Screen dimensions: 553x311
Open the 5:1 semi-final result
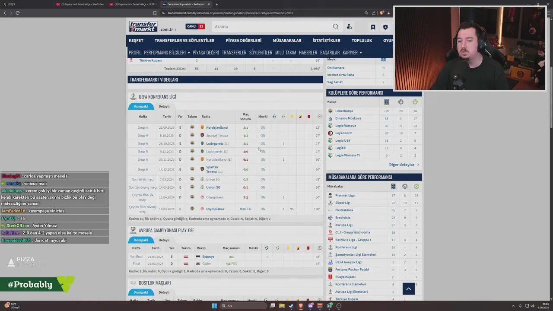point(231,257)
